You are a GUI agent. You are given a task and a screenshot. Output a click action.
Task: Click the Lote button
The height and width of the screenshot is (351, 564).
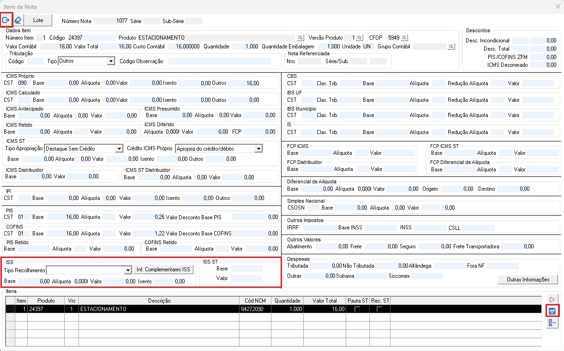38,20
